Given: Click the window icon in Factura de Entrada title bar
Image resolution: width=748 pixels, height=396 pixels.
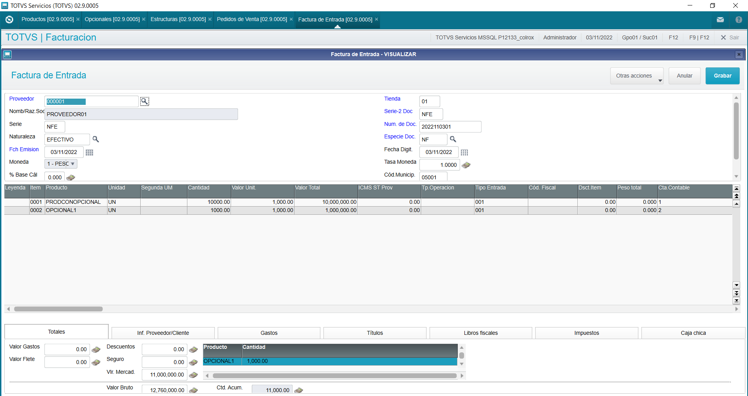Looking at the screenshot, I should pyautogui.click(x=7, y=55).
